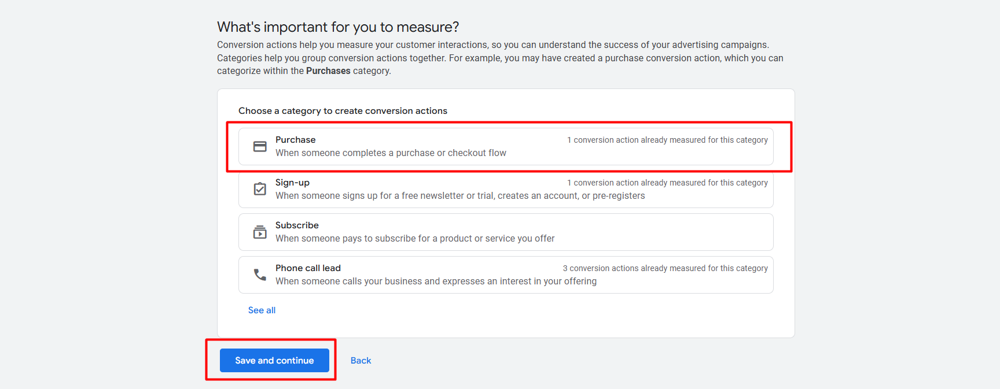Click 'pays to subscribe for a product' description
The height and width of the screenshot is (389, 1000).
pyautogui.click(x=415, y=239)
